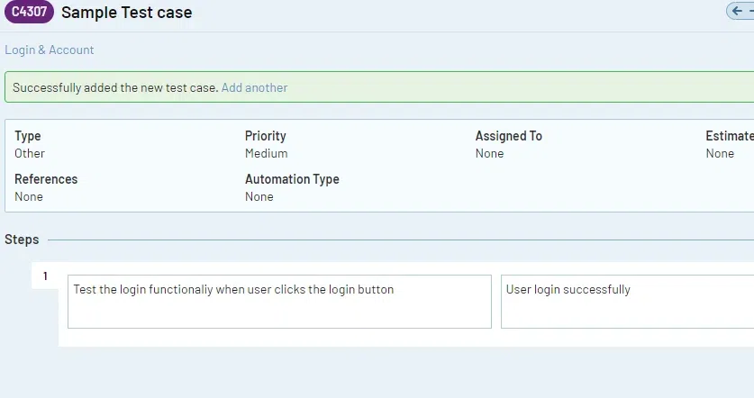
Task: Click the Add another link
Action: coord(254,87)
